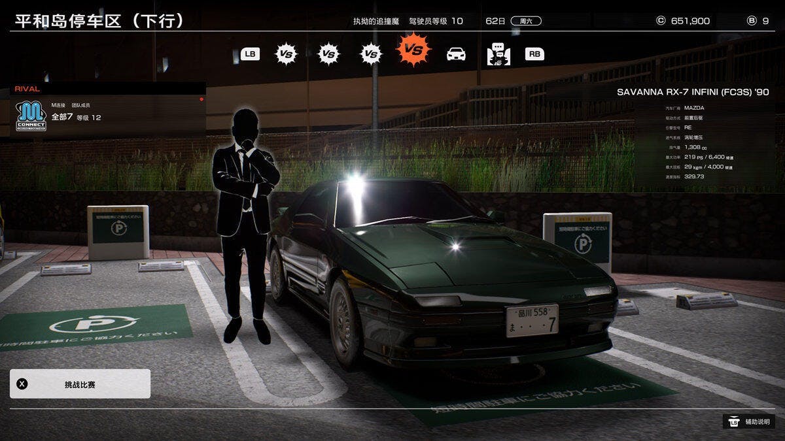Open the white car icon tab
The height and width of the screenshot is (441, 785).
click(x=456, y=54)
